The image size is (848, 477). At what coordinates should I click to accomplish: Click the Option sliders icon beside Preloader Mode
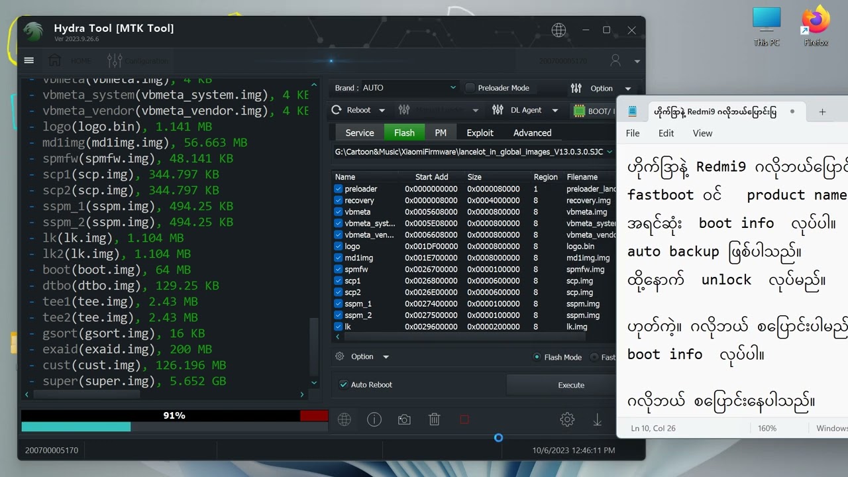(x=576, y=88)
